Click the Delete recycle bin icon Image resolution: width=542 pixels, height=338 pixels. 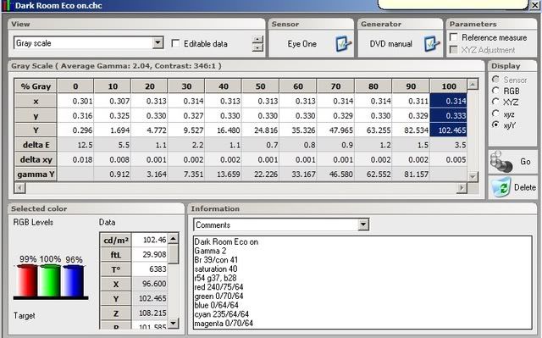tap(501, 187)
